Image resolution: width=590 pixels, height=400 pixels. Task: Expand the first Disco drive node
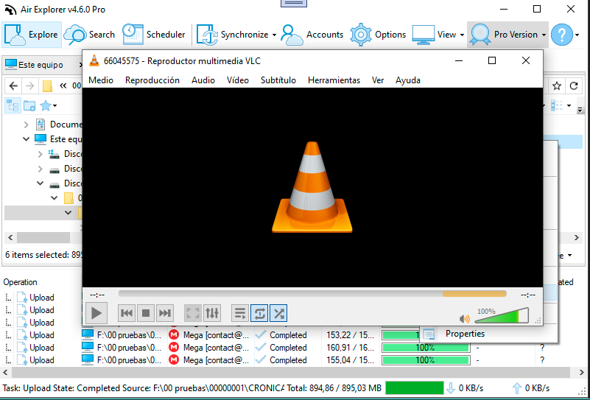click(x=41, y=154)
